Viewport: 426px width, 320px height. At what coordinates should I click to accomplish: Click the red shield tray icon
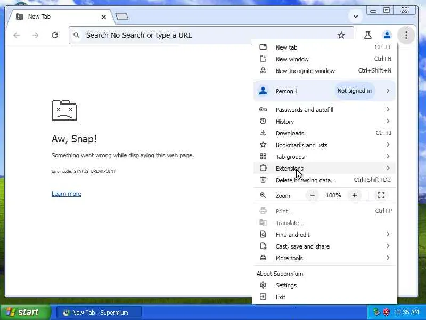386,312
